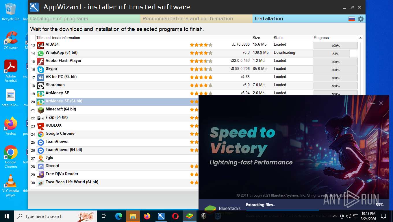The width and height of the screenshot is (393, 222).
Task: Open the Windows Start menu
Action: [7, 216]
